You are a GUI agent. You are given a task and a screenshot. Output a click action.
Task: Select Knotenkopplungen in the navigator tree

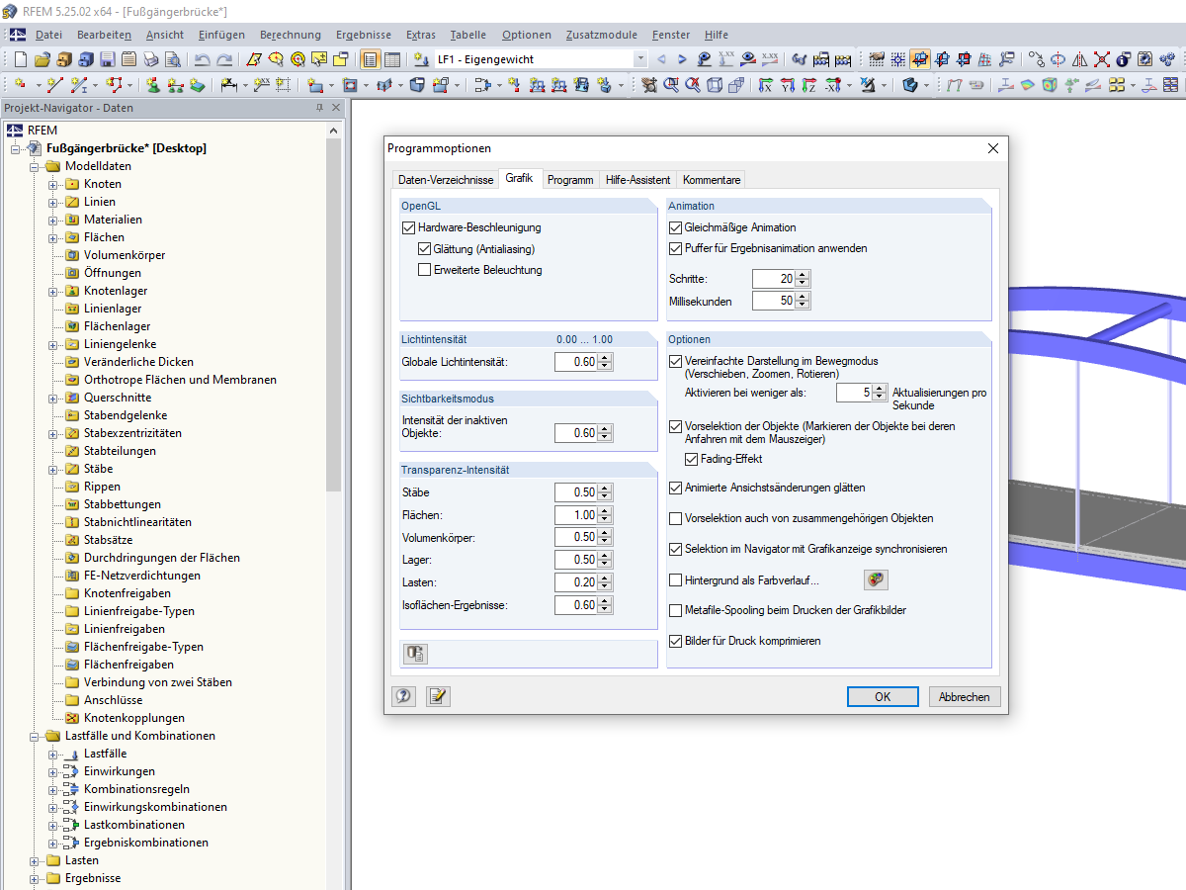coord(133,718)
